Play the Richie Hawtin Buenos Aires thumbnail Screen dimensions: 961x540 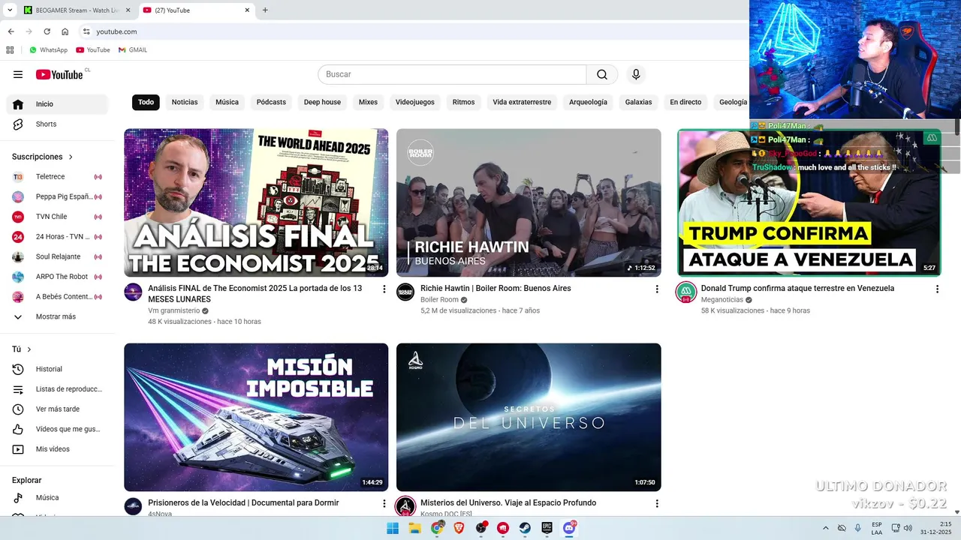click(529, 202)
